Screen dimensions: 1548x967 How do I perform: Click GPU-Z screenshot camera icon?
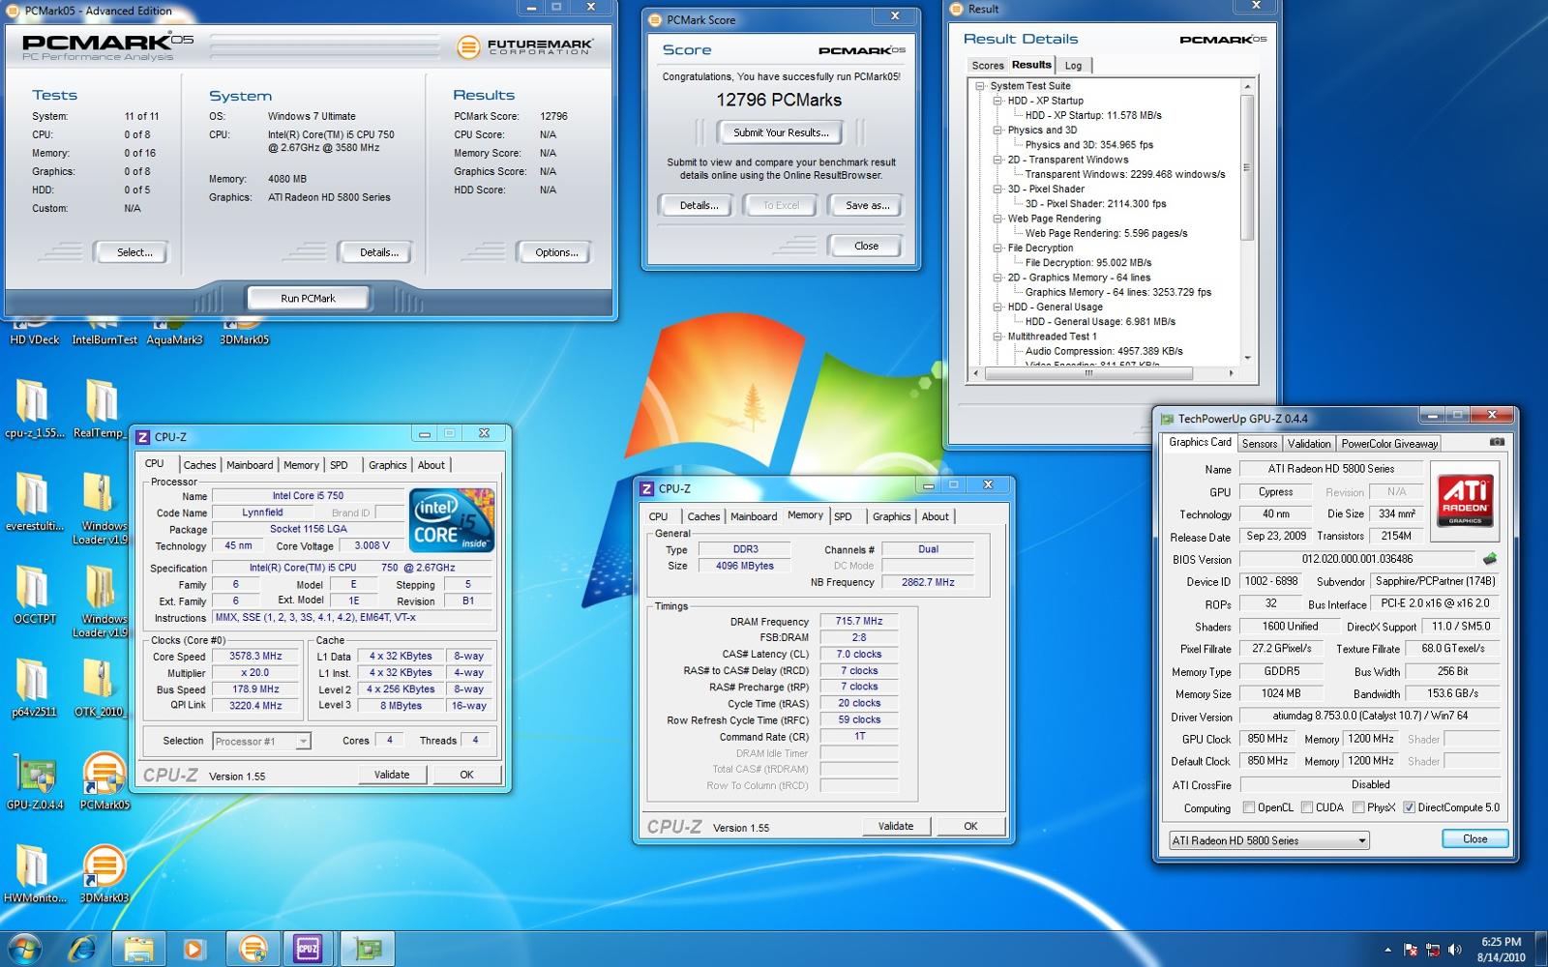tap(1497, 442)
